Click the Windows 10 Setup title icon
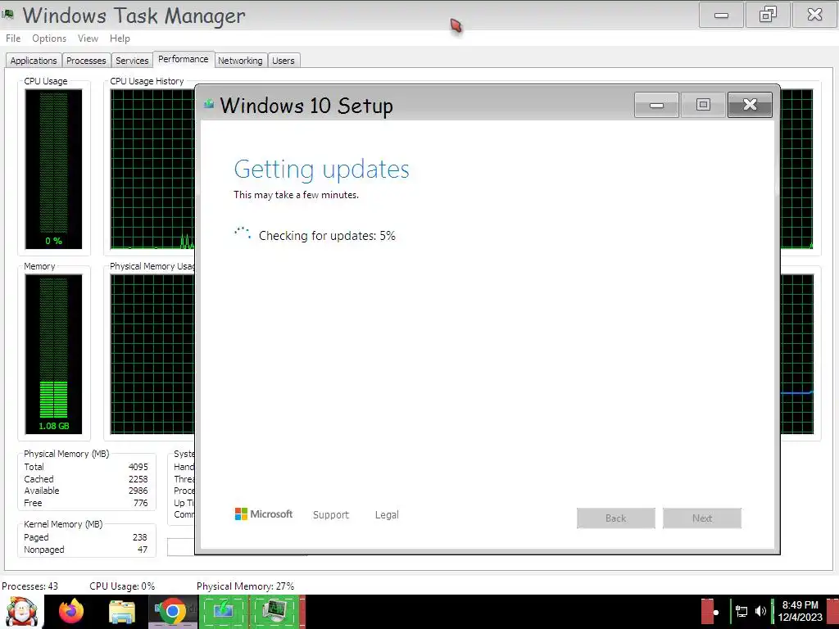The height and width of the screenshot is (629, 839). point(209,104)
